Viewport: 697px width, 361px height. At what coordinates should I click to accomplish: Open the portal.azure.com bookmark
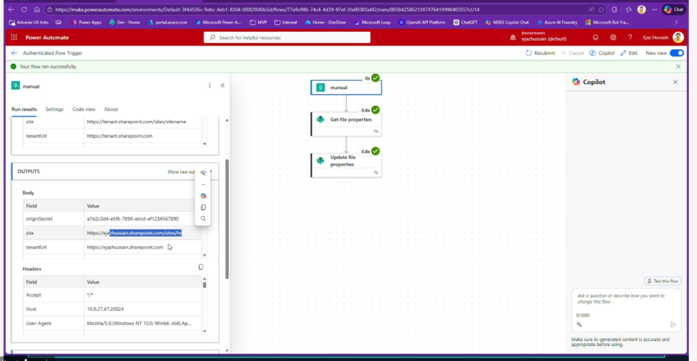[x=167, y=22]
